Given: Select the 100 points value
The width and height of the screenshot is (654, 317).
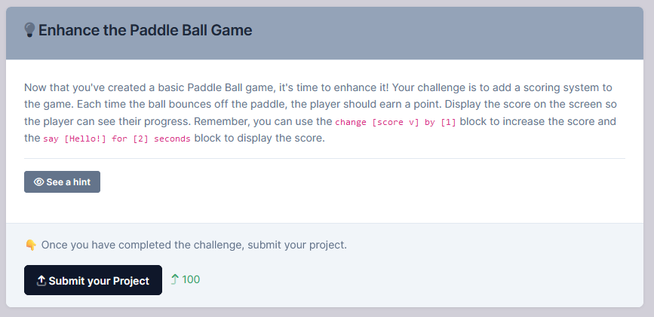Looking at the screenshot, I should [x=191, y=280].
